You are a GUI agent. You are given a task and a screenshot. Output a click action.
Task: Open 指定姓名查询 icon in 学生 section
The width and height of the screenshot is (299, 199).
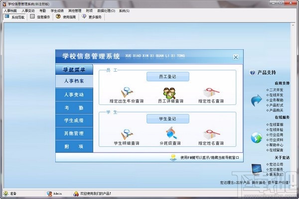coord(211,135)
